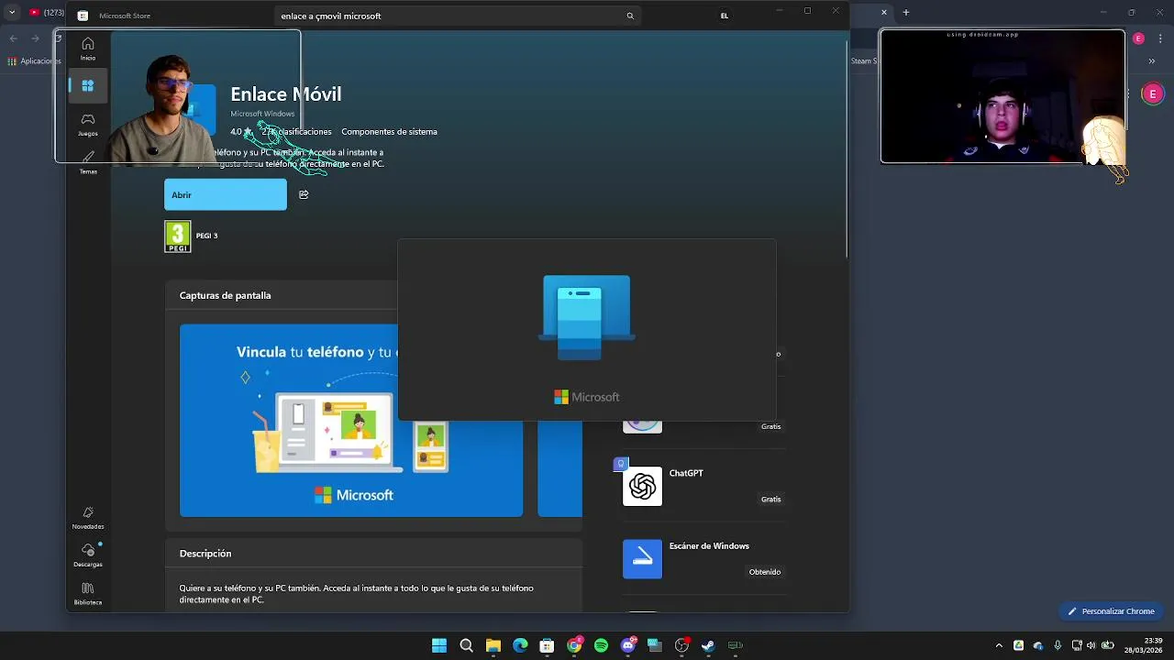Click PEGI 3 rating badge
1174x660 pixels.
[177, 236]
